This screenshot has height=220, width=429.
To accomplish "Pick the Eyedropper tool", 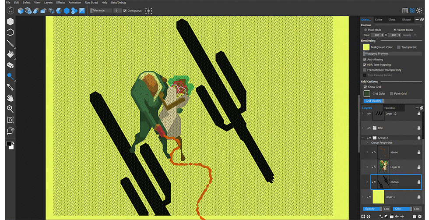I will tap(10, 87).
